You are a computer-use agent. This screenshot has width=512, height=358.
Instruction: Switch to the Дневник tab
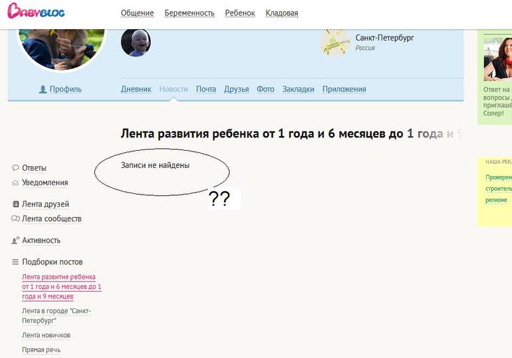coord(136,89)
